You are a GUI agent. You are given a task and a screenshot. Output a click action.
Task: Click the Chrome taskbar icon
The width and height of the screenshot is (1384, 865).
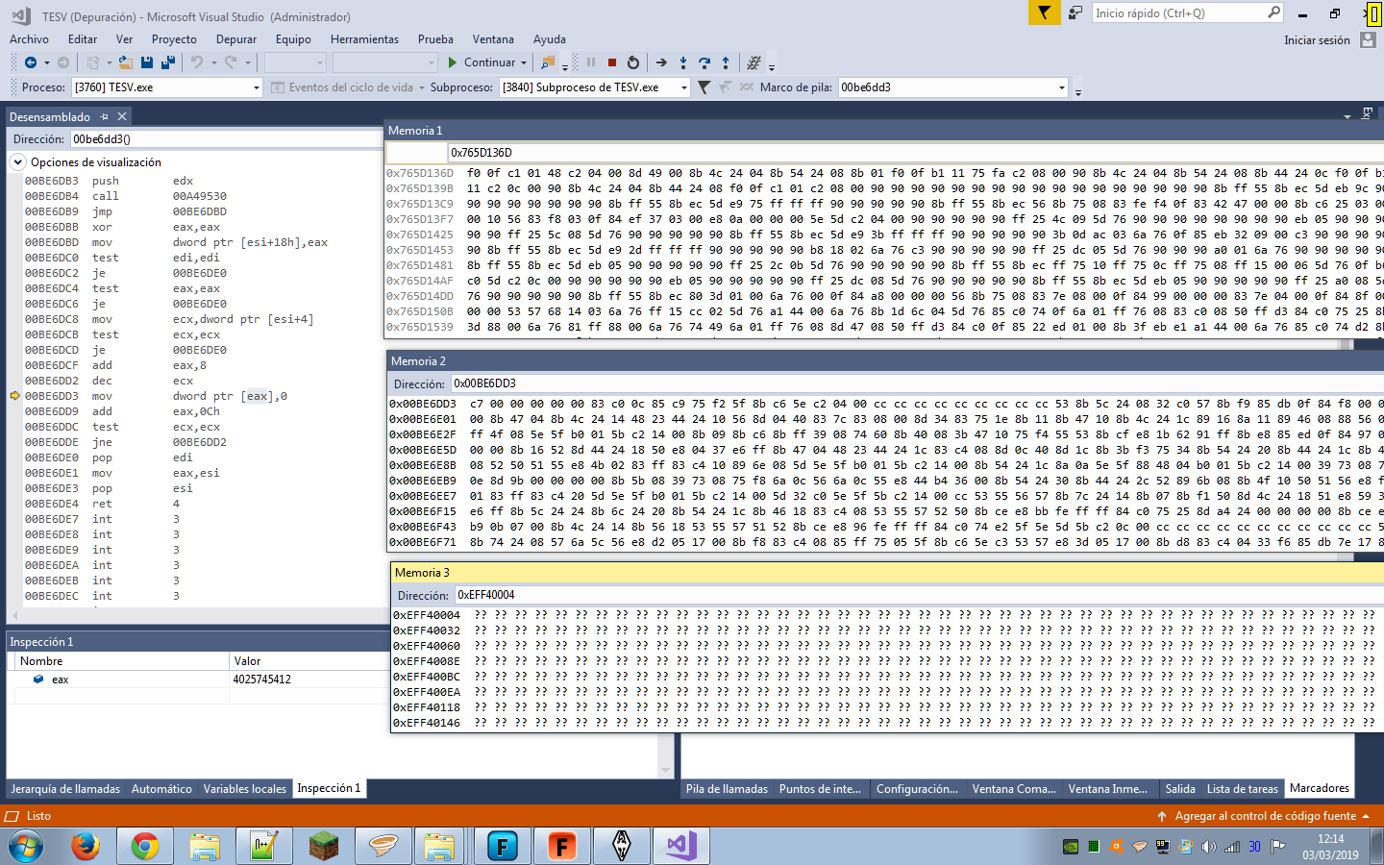coord(145,847)
